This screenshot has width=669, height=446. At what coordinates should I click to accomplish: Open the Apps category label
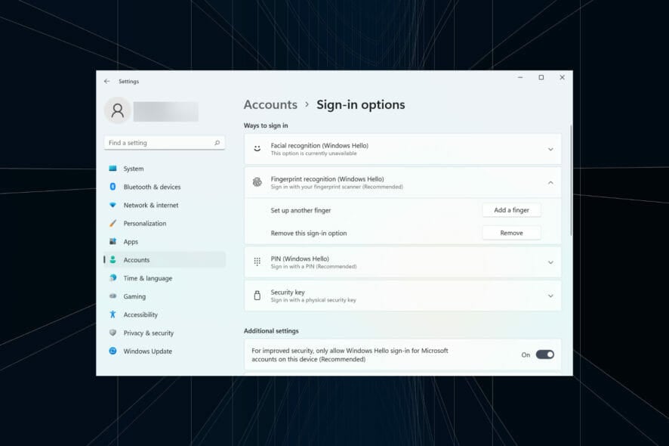pyautogui.click(x=131, y=242)
